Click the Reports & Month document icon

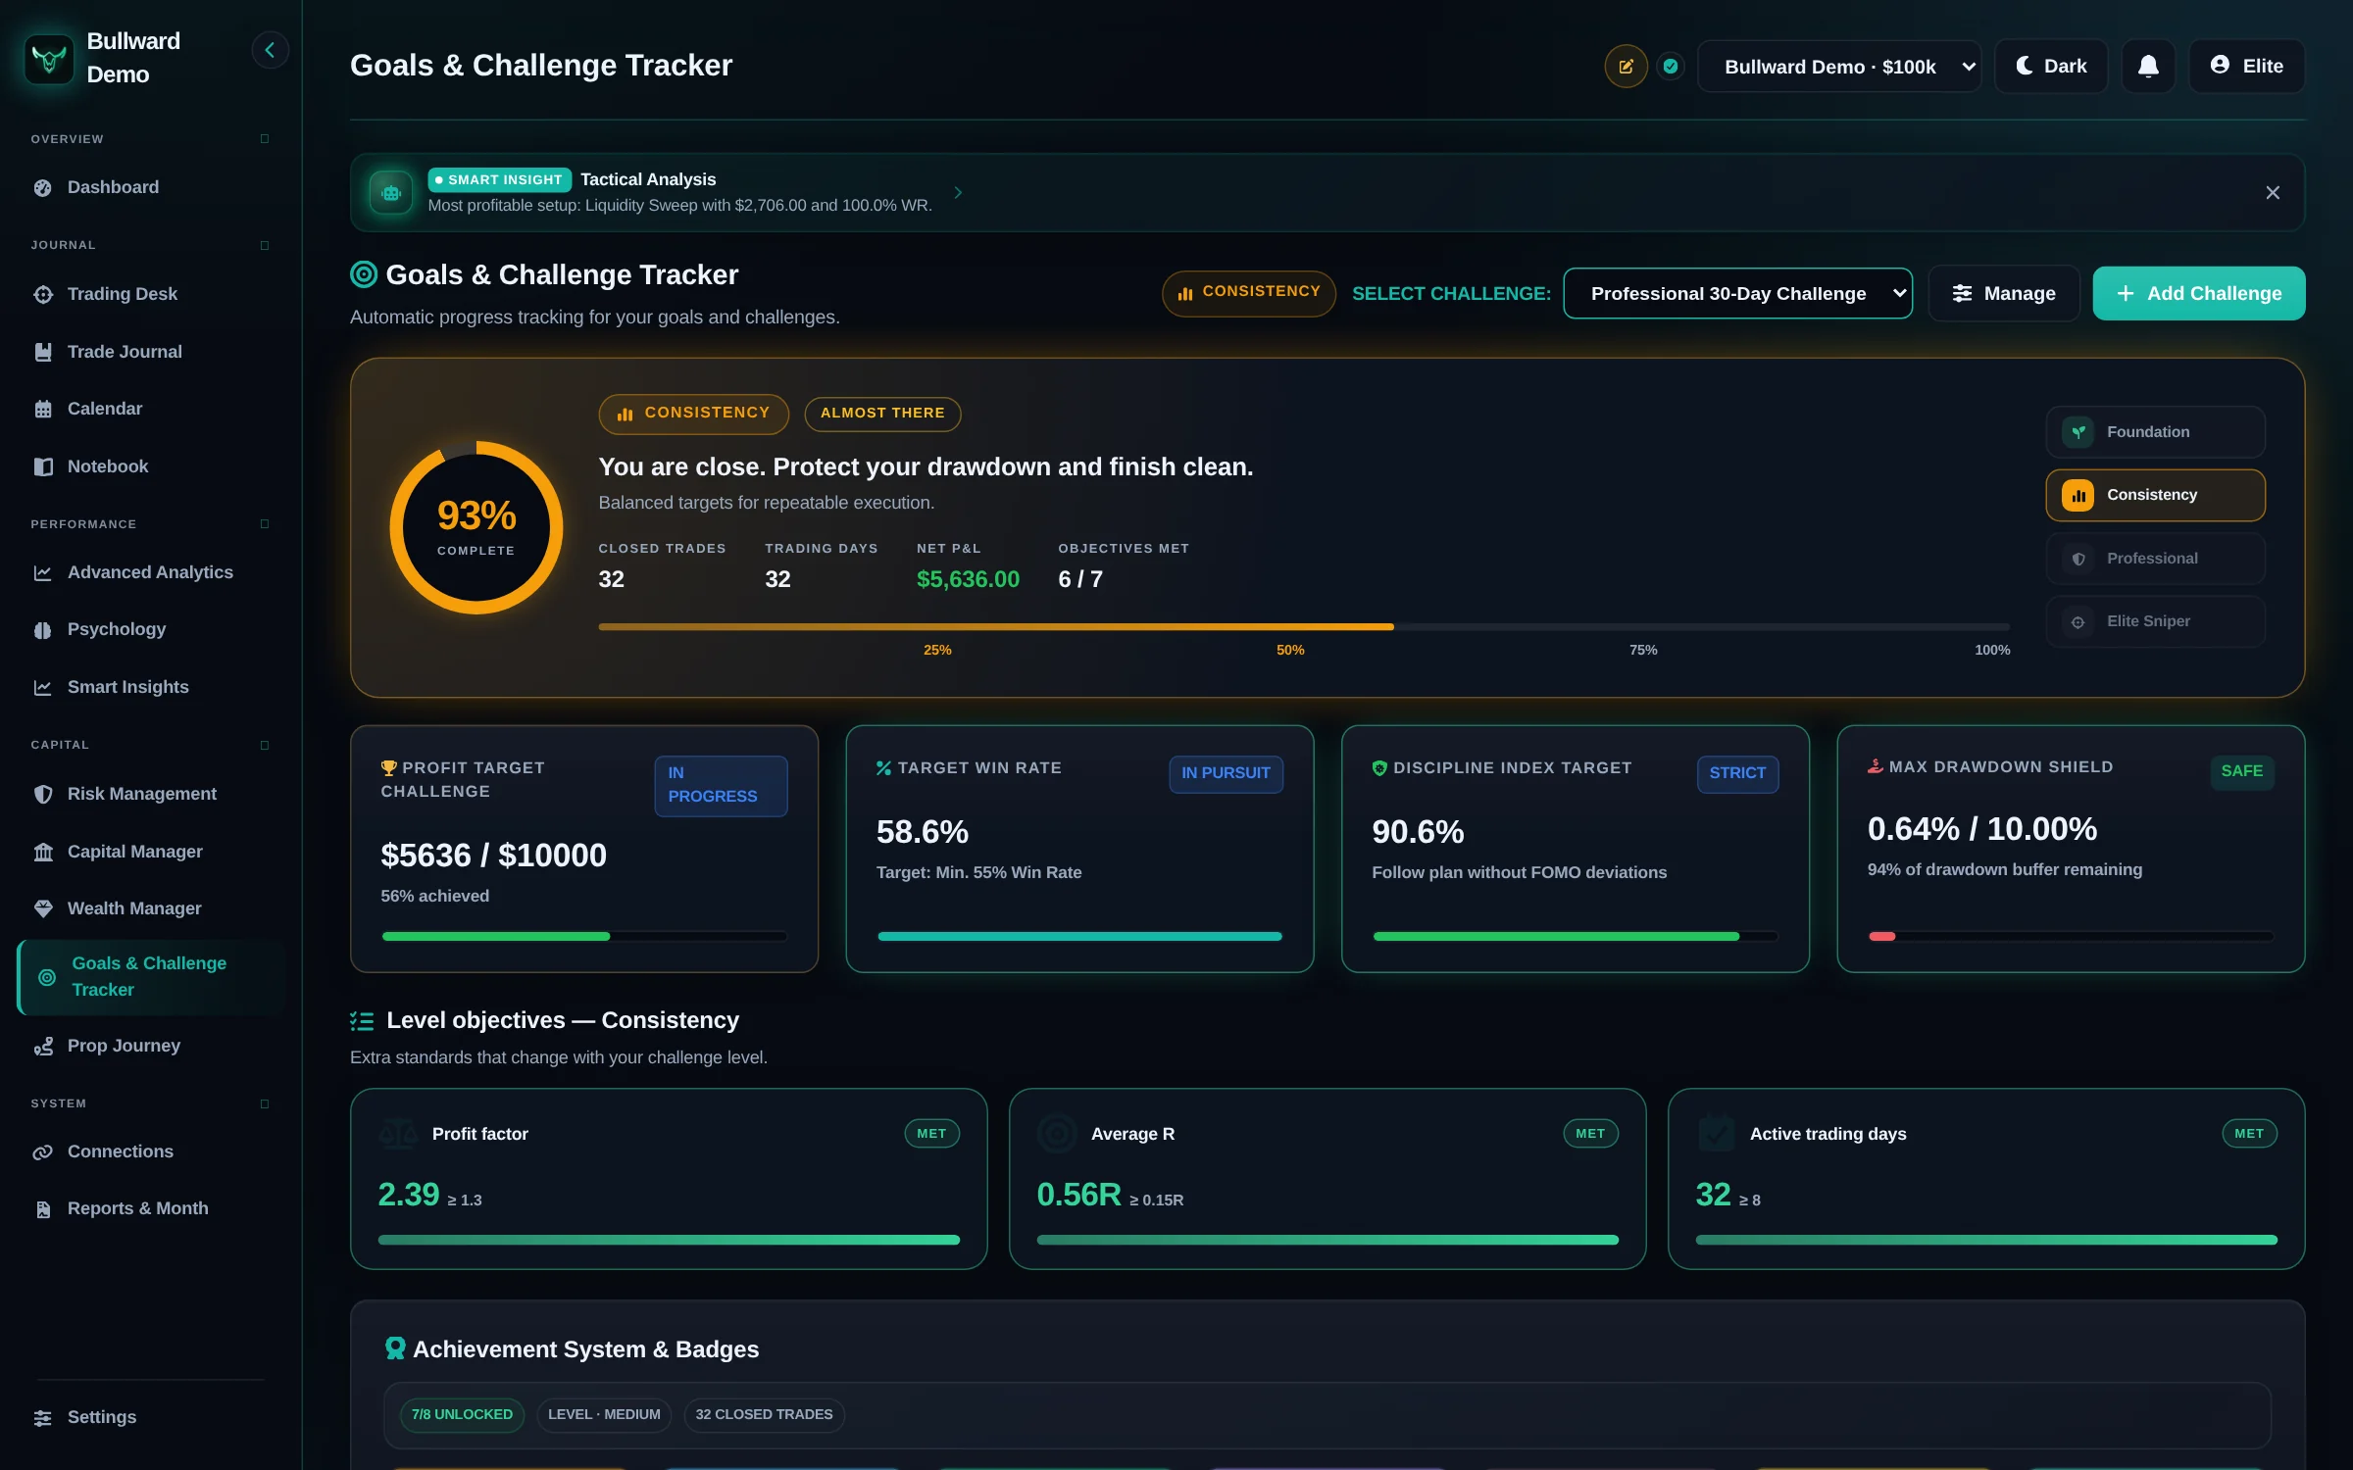(x=43, y=1209)
